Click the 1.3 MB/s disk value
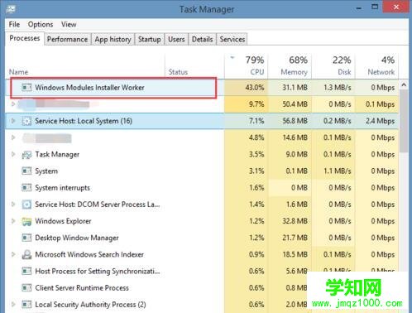412x313 pixels. pyautogui.click(x=338, y=88)
